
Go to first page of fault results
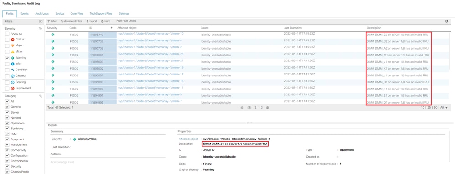point(242,108)
